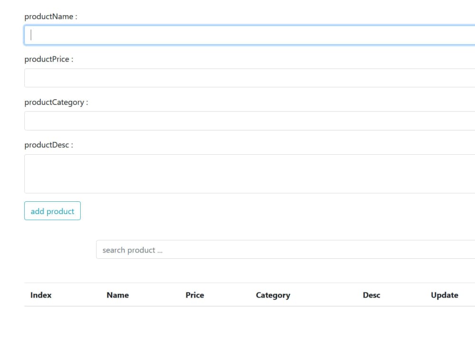The image size is (475, 356).
Task: Select the Desc column header
Action: pyautogui.click(x=371, y=295)
